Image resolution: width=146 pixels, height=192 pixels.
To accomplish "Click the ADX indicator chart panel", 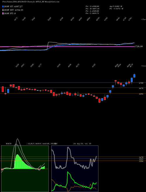I will [75, 169].
